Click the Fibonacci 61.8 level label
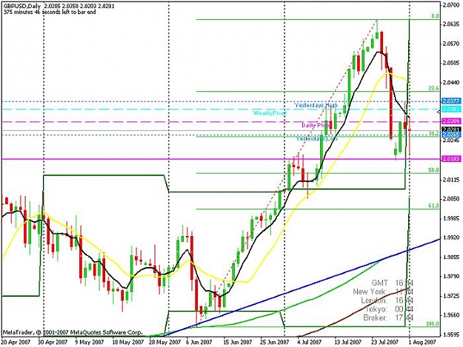463x347 pixels. [434, 206]
